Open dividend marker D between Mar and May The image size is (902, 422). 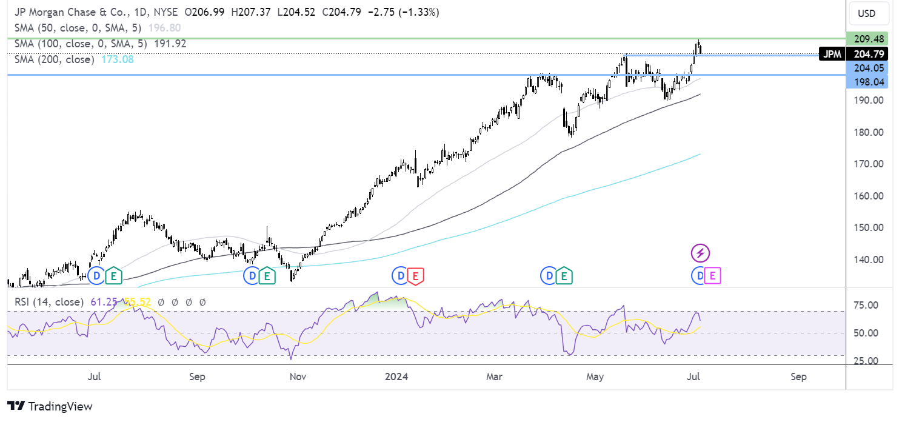pos(548,276)
